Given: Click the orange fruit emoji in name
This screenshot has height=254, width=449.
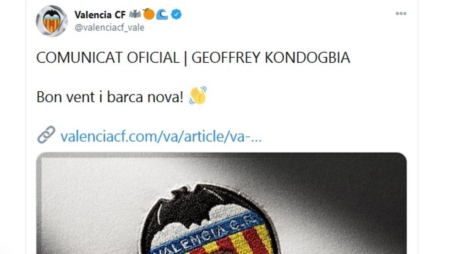Looking at the screenshot, I should [148, 15].
